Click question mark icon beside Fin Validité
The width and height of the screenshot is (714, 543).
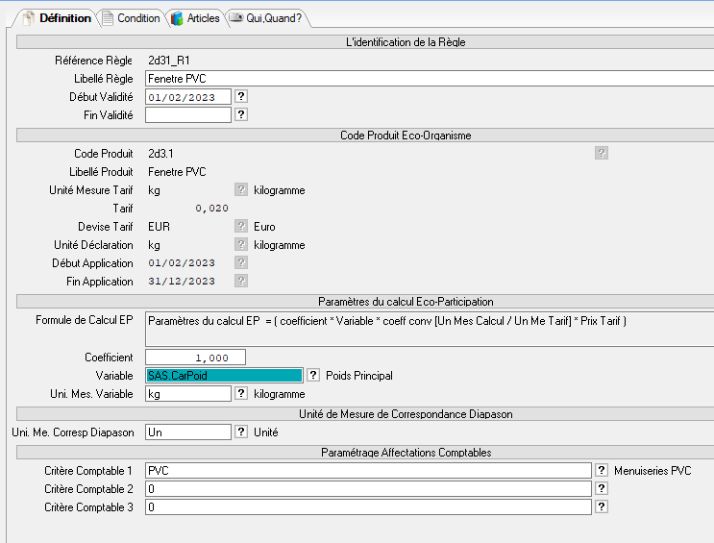tap(242, 115)
